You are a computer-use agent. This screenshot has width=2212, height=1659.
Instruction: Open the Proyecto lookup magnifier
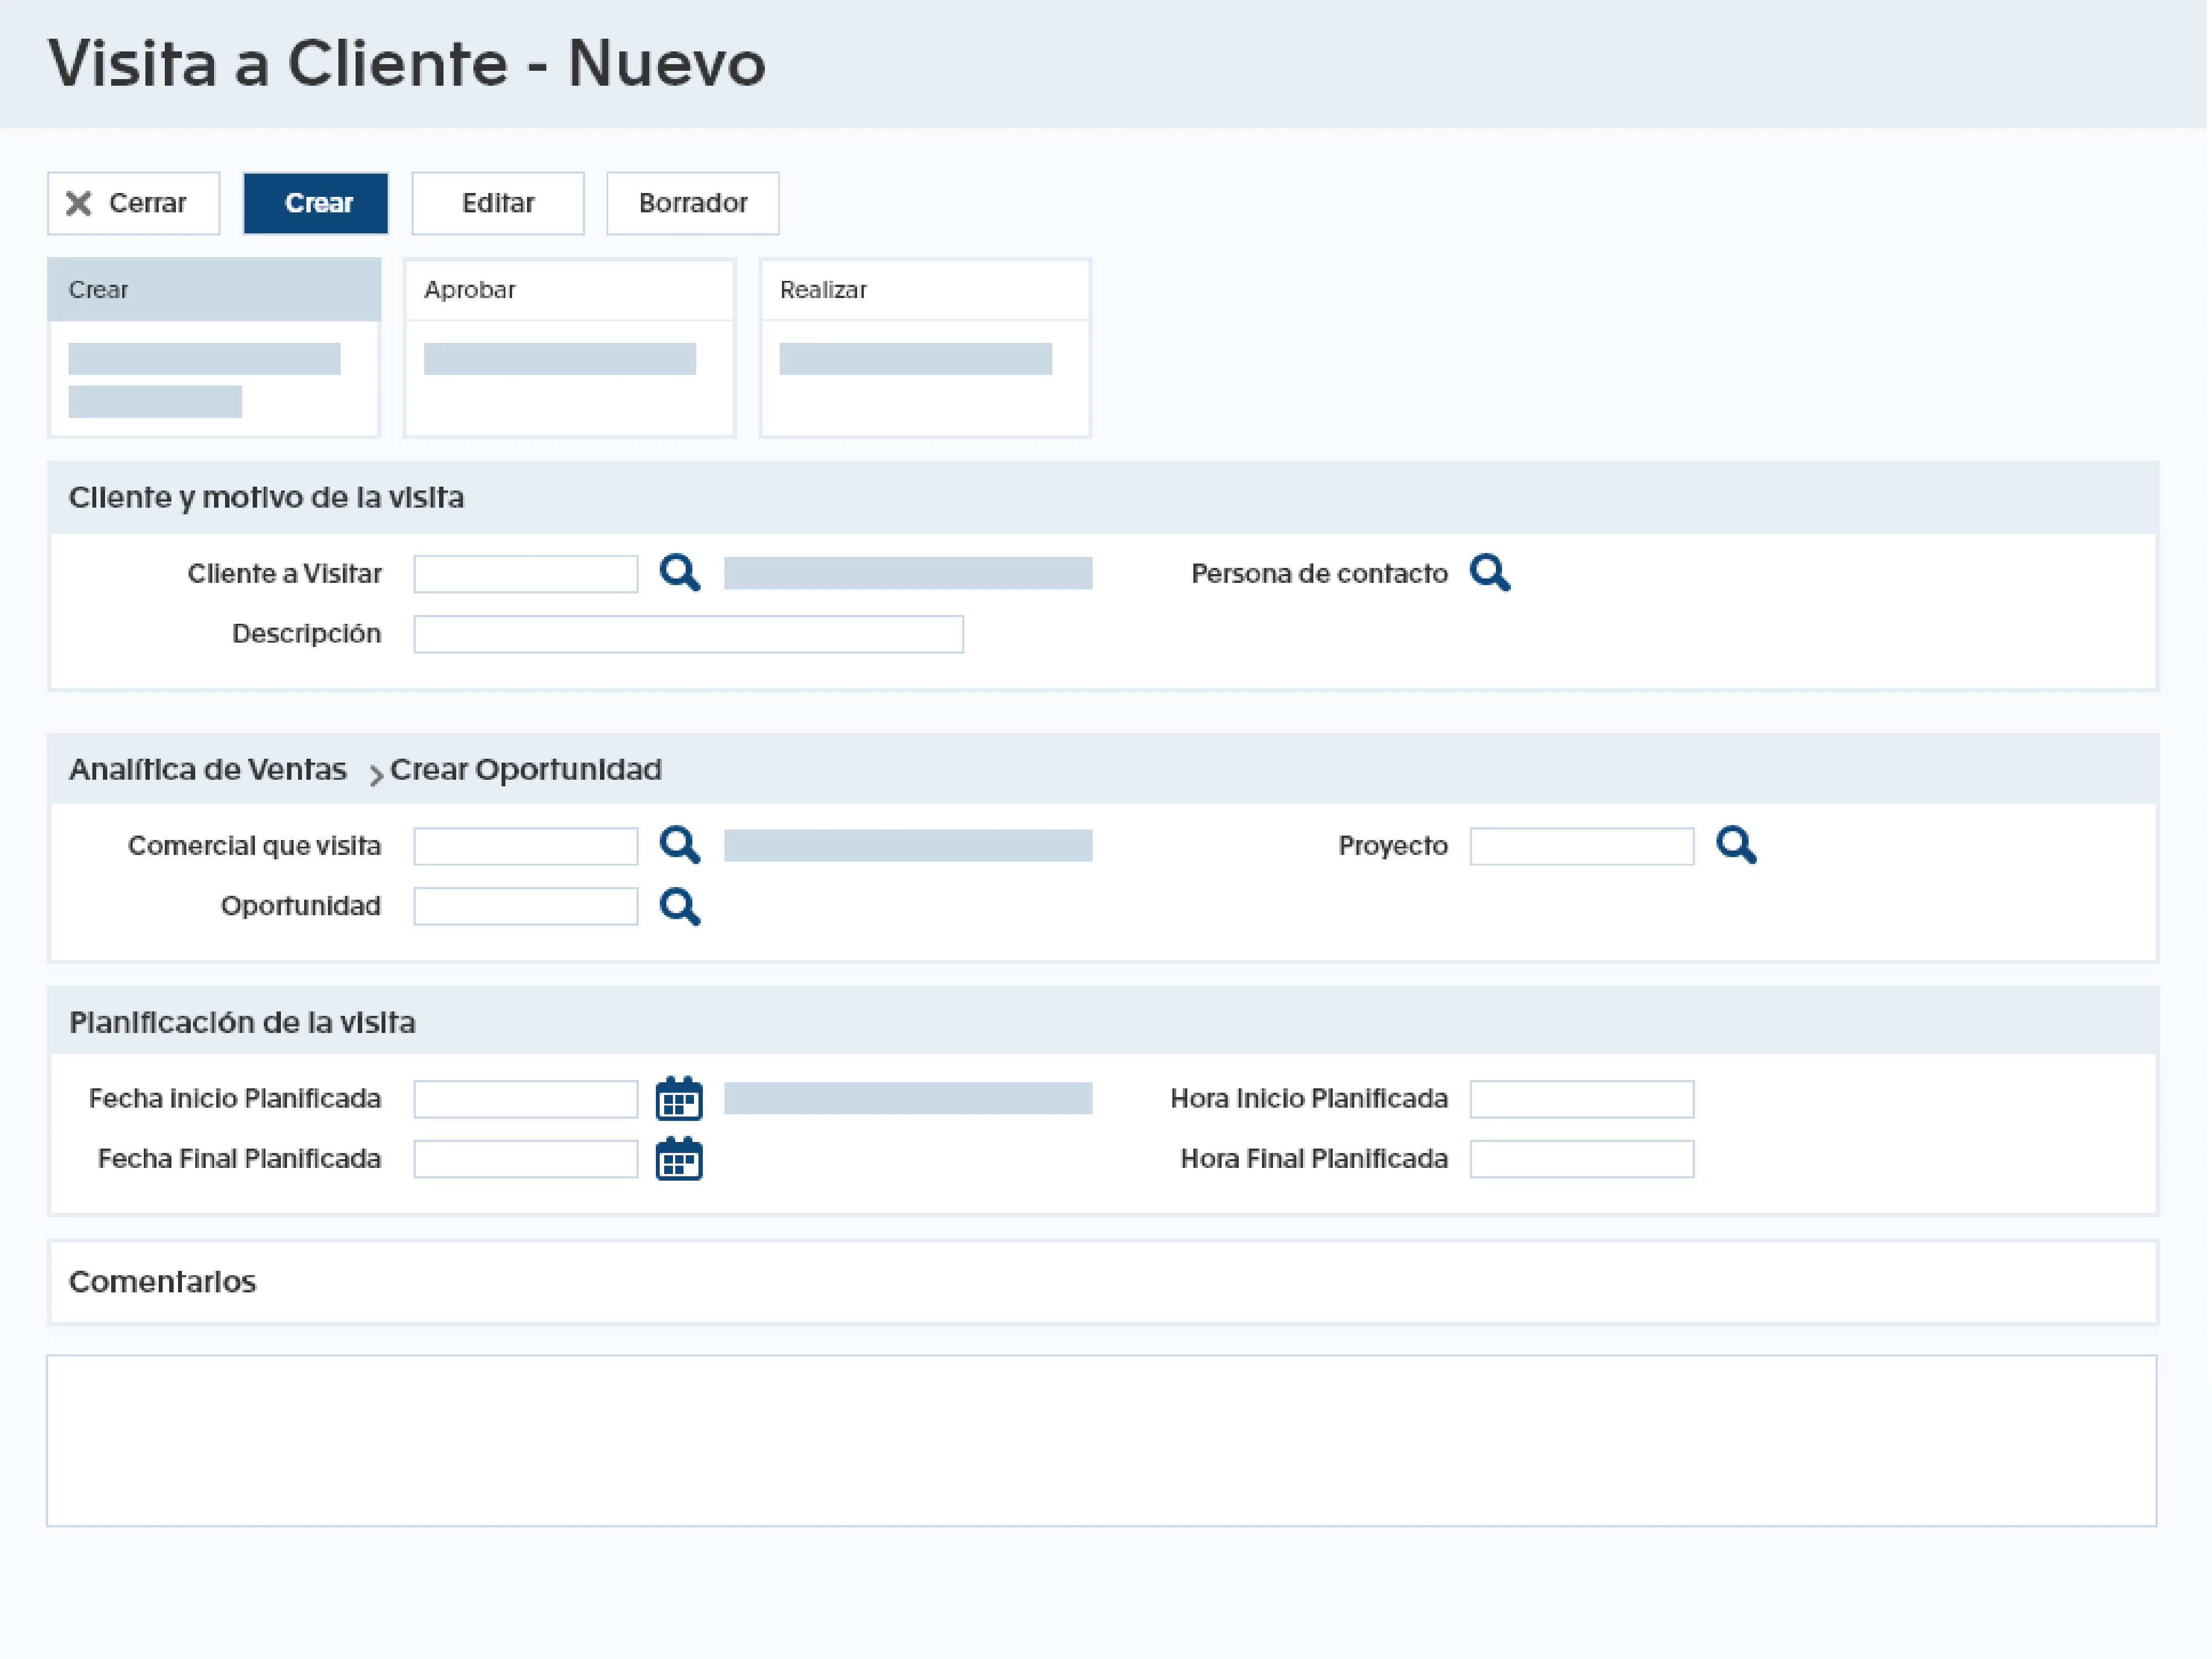1735,845
